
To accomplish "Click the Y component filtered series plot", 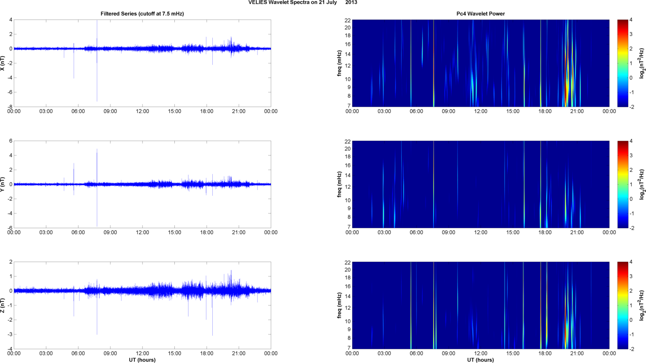I will [x=142, y=184].
